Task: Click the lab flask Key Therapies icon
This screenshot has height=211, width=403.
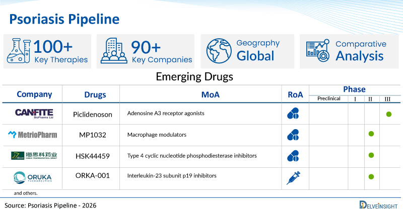Action: coord(19,51)
